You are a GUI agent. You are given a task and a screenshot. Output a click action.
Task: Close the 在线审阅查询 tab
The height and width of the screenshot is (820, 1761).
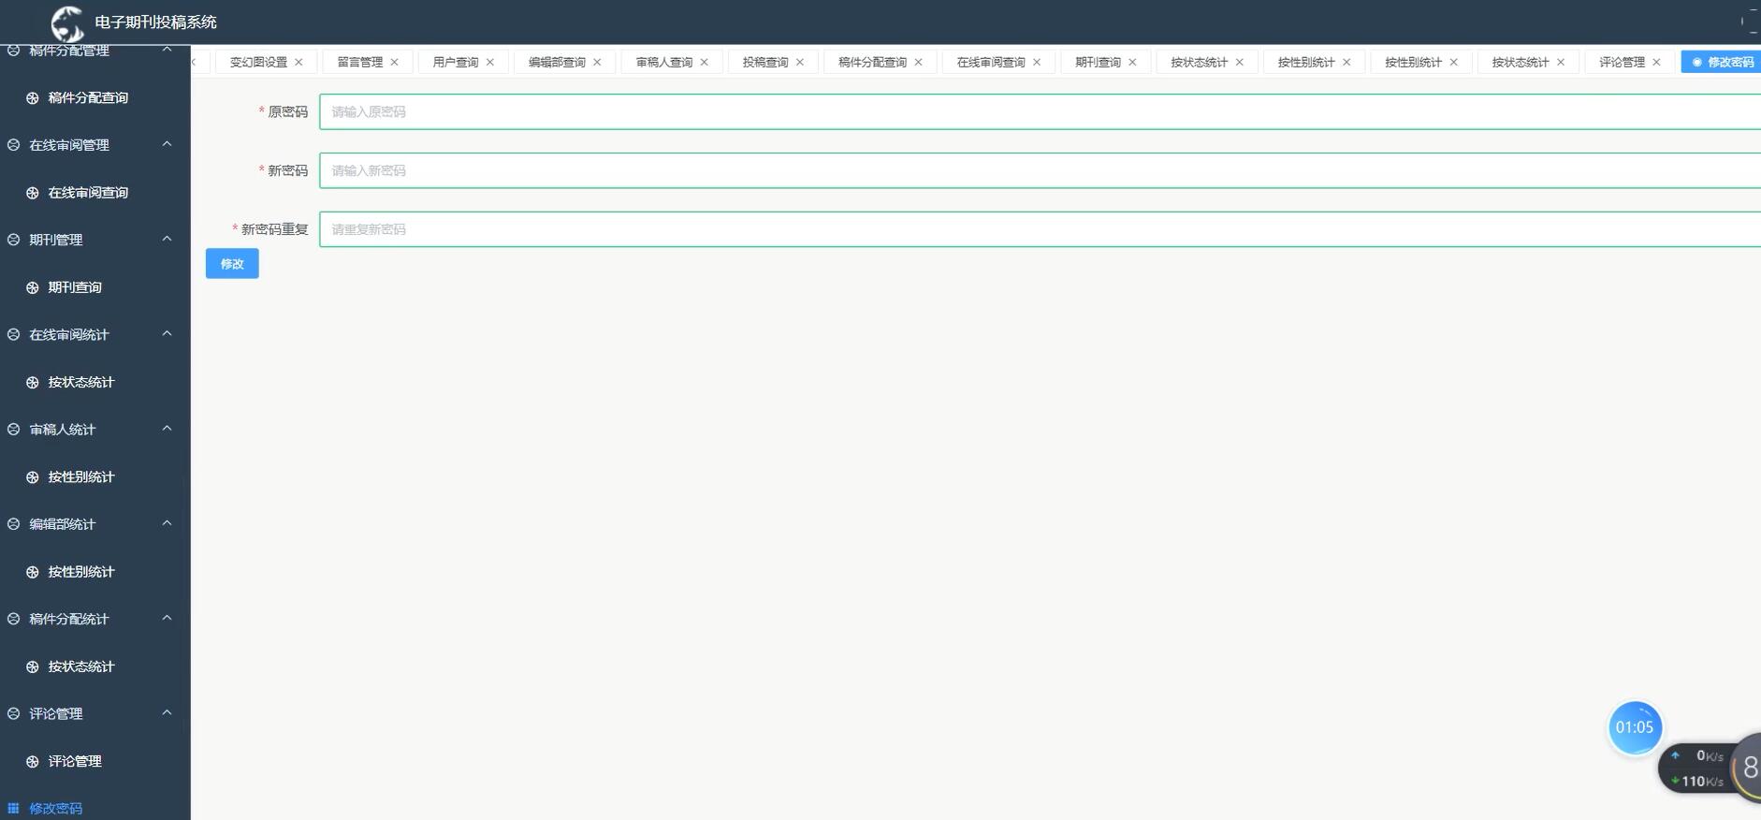tap(1037, 63)
